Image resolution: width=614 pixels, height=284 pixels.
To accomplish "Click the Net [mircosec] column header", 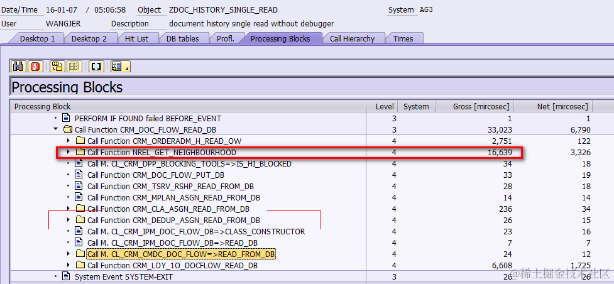I will click(x=553, y=107).
